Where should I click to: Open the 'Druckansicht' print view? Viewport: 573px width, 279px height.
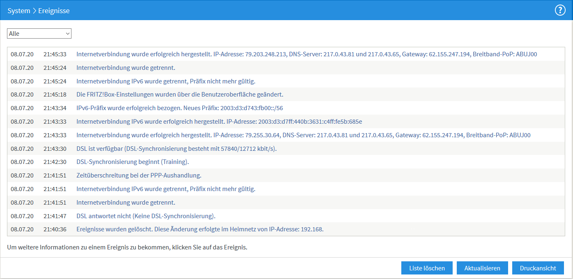click(x=538, y=268)
